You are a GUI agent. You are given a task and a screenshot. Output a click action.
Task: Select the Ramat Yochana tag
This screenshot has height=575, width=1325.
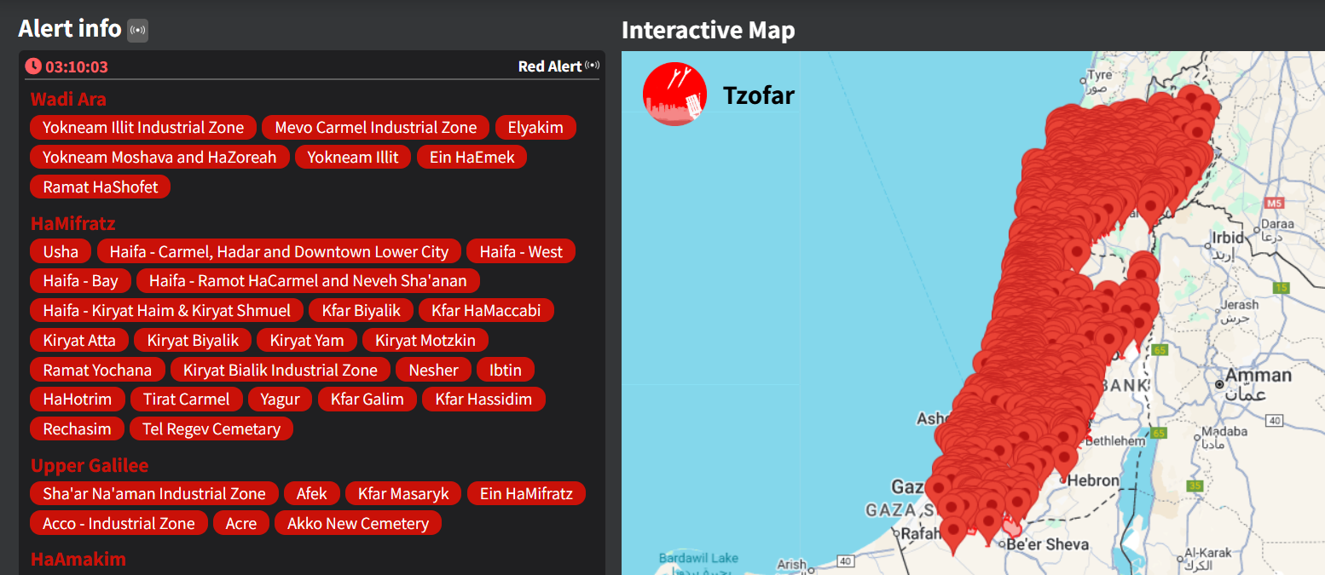tap(97, 370)
